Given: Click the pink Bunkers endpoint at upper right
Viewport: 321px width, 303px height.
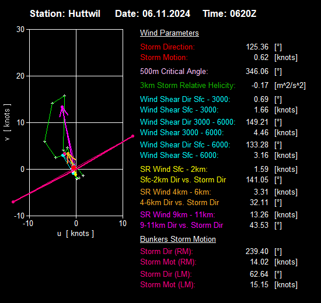Looking at the screenshot, I should [x=132, y=136].
